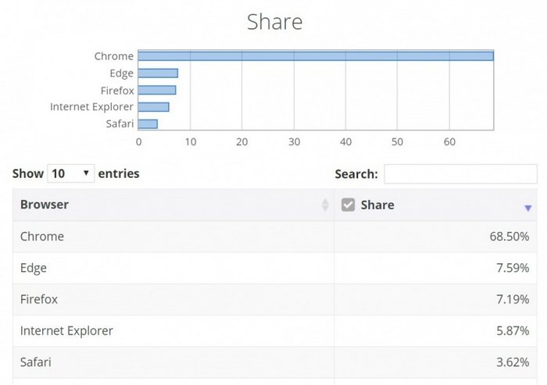
Task: Click the Share column header label
Action: click(377, 205)
